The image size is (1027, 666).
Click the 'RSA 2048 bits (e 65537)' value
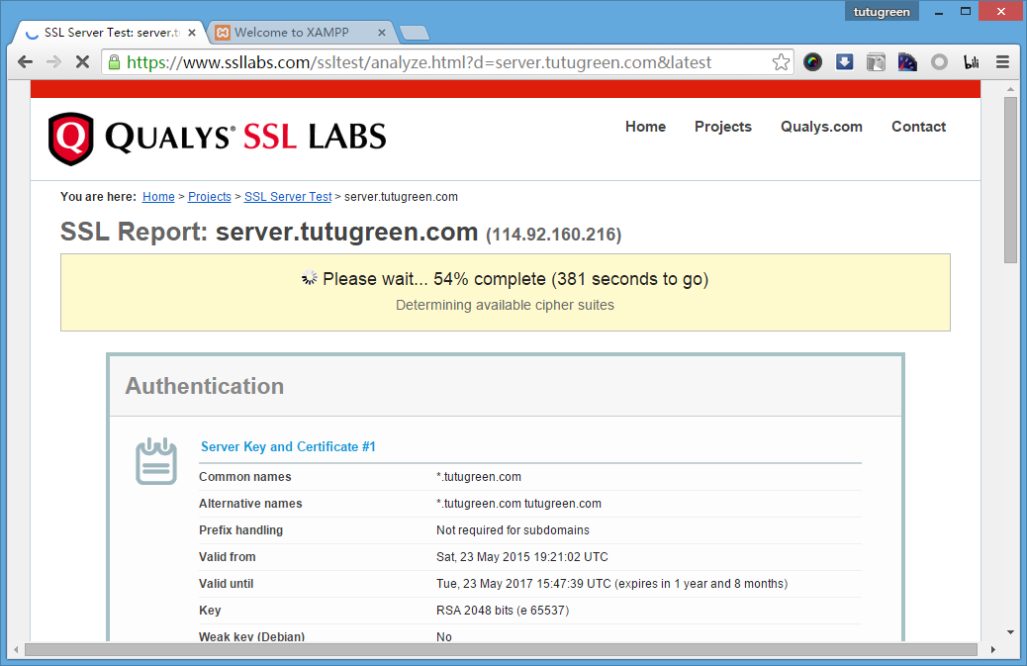pyautogui.click(x=503, y=611)
